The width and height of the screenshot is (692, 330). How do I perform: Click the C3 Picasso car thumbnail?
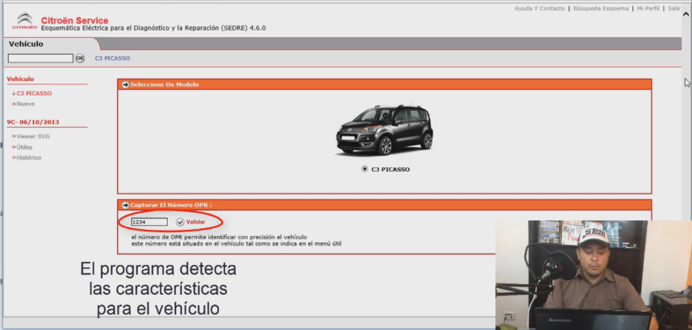point(385,129)
